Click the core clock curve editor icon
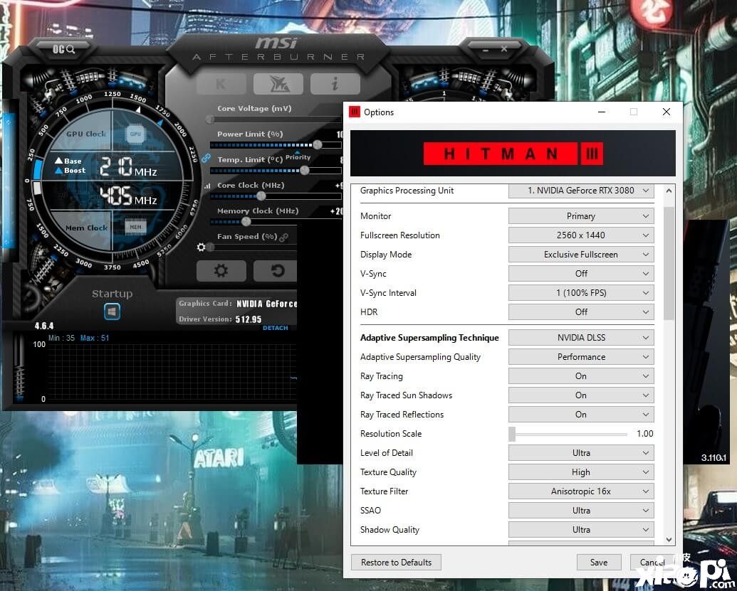The width and height of the screenshot is (737, 591). coord(207,186)
